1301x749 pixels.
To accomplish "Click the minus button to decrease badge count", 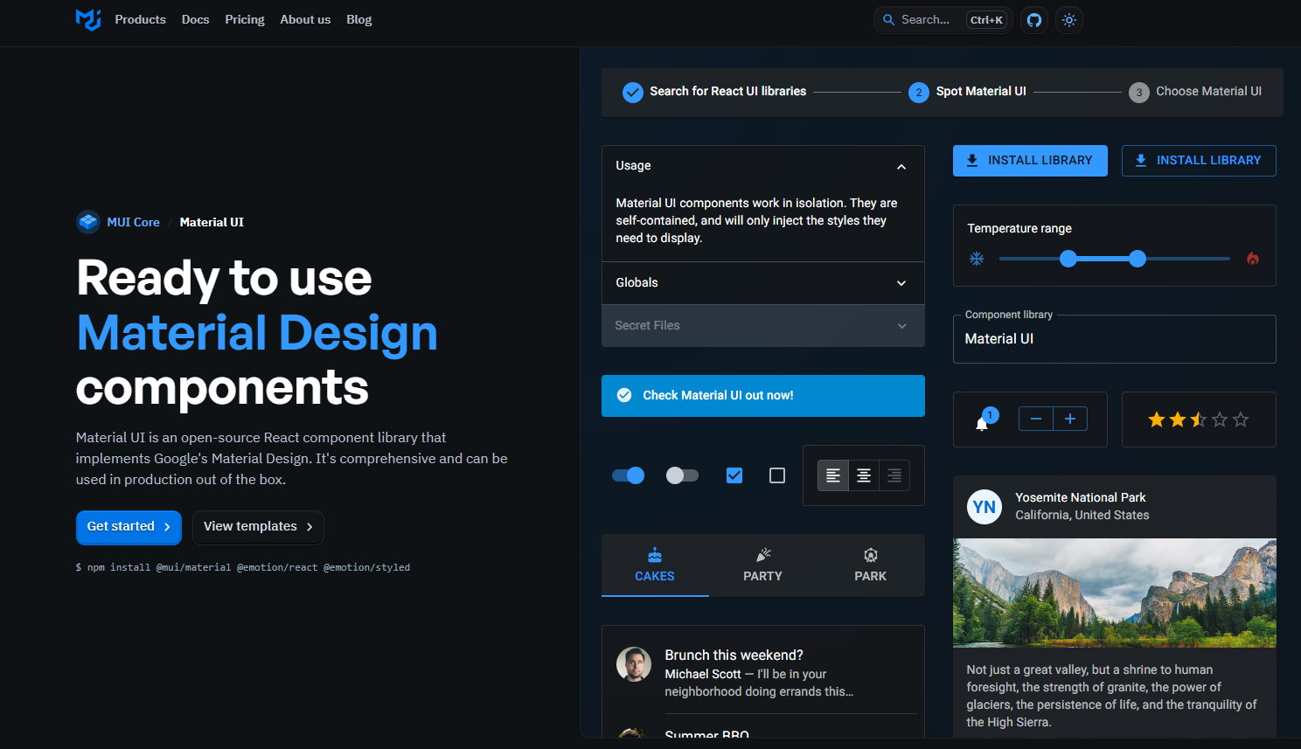I will click(1036, 419).
